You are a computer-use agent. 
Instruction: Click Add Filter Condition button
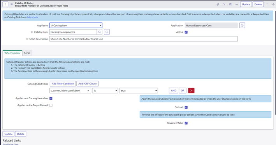point(63,84)
